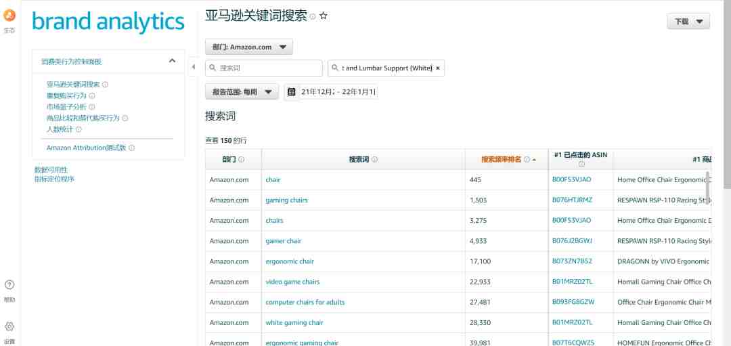Open the help question mark icon
This screenshot has height=346, width=731.
pyautogui.click(x=9, y=285)
